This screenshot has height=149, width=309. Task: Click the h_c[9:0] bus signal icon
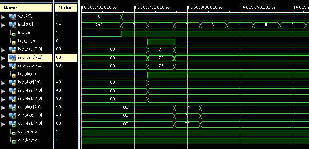tap(12, 25)
